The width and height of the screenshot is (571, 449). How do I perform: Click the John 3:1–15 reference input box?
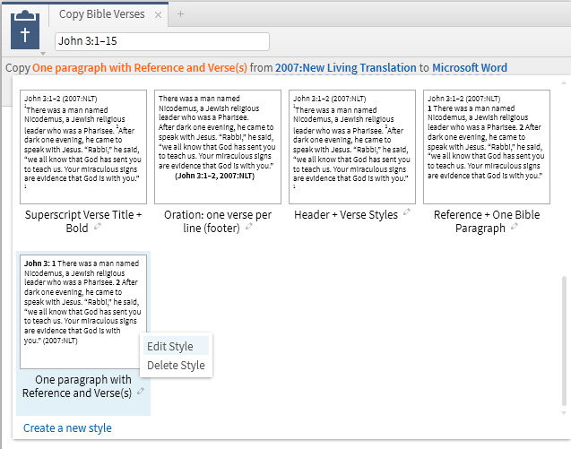[x=162, y=41]
